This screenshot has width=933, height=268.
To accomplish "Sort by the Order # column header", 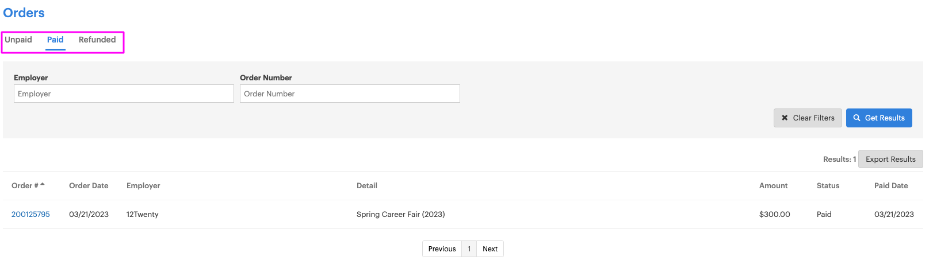I will click(25, 185).
